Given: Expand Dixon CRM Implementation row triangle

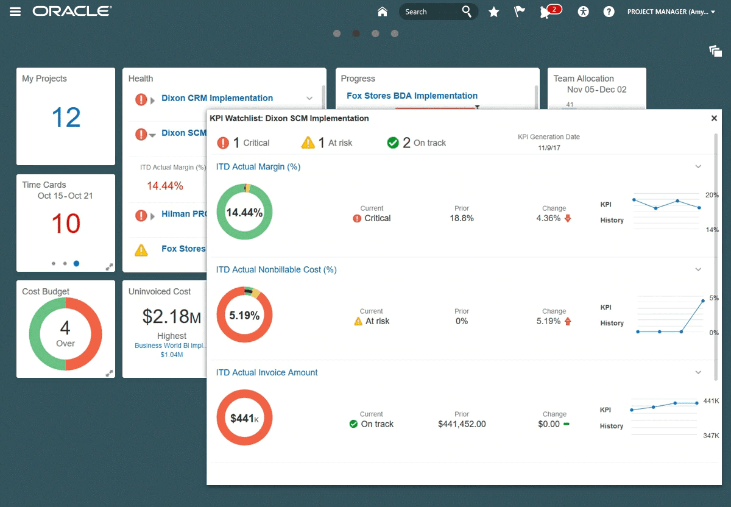Looking at the screenshot, I should (153, 99).
